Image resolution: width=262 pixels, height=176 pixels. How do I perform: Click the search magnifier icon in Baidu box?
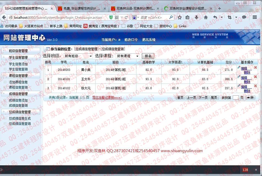[x=171, y=17]
